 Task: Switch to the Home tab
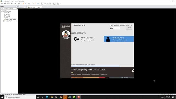pos(22,7)
